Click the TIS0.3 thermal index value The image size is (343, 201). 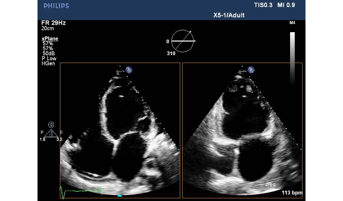click(263, 5)
